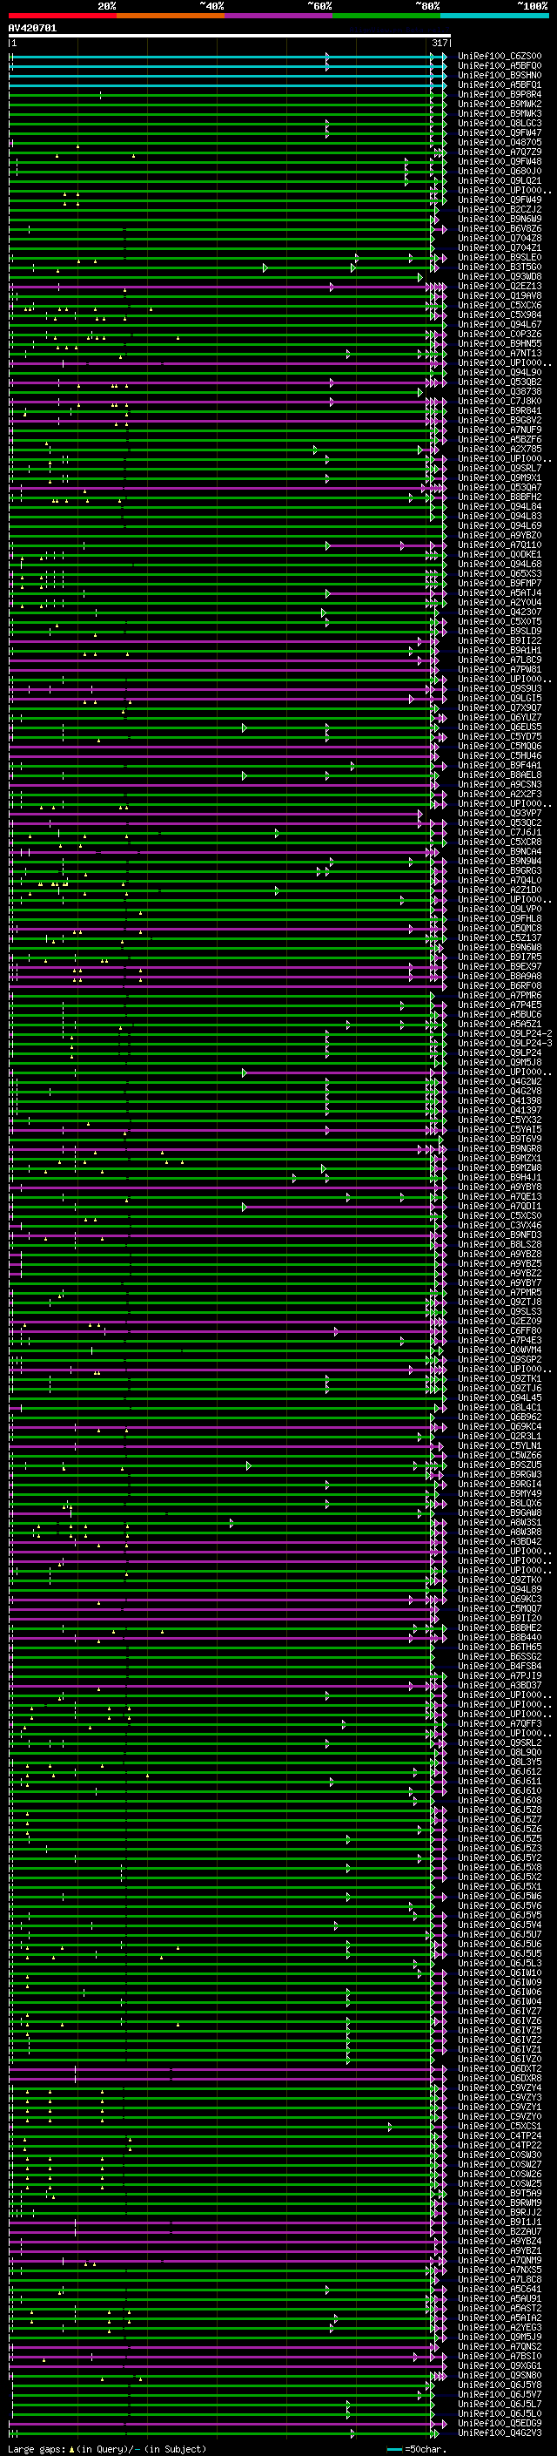
Task: Click UniRef100_B2CZJ2 text
Action: click(x=499, y=210)
